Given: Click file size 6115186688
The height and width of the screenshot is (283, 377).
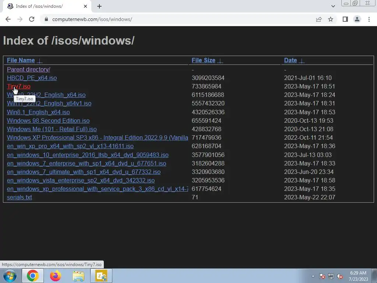Looking at the screenshot, I should pos(208,95).
